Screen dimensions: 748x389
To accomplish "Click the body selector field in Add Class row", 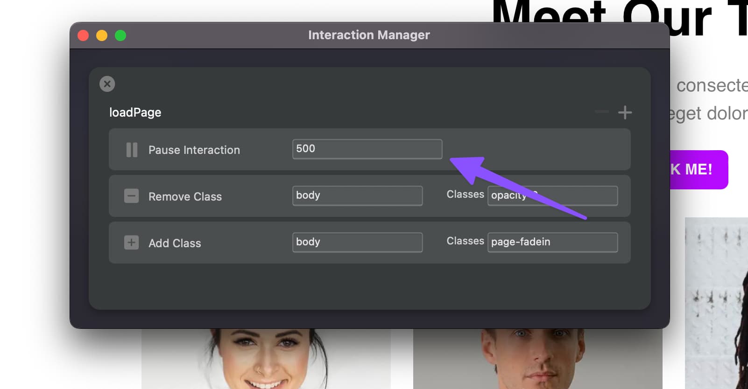I will tap(357, 243).
